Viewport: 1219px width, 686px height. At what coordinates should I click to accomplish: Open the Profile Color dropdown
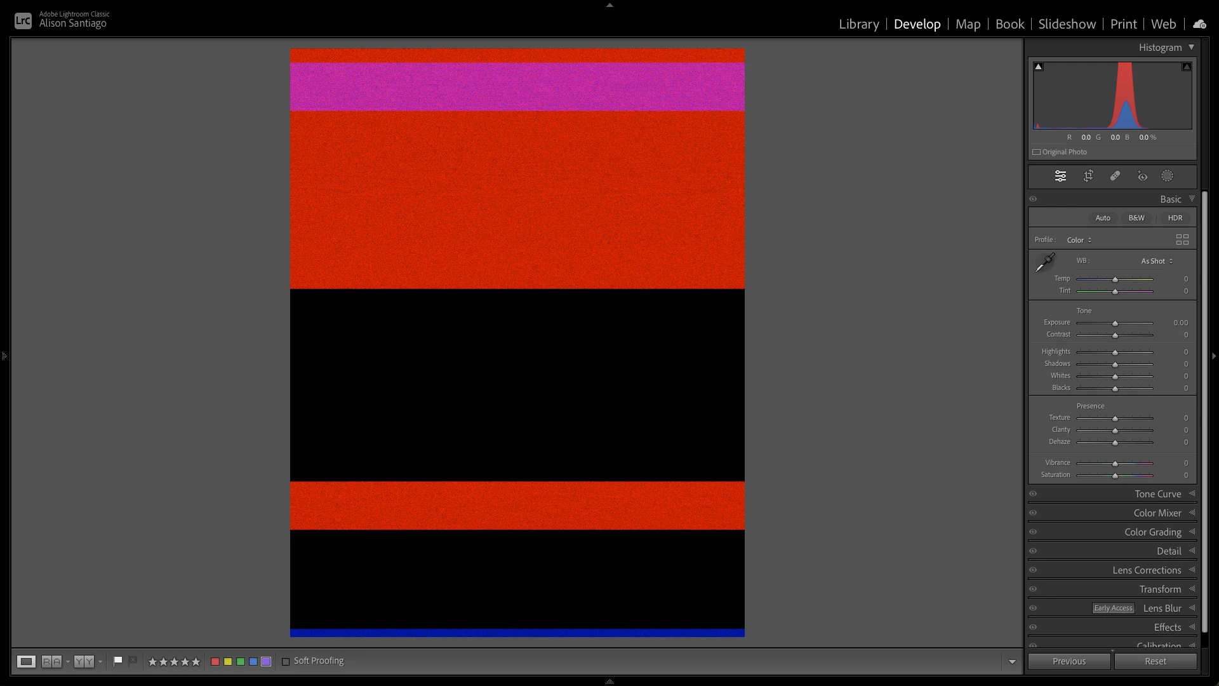(1079, 240)
